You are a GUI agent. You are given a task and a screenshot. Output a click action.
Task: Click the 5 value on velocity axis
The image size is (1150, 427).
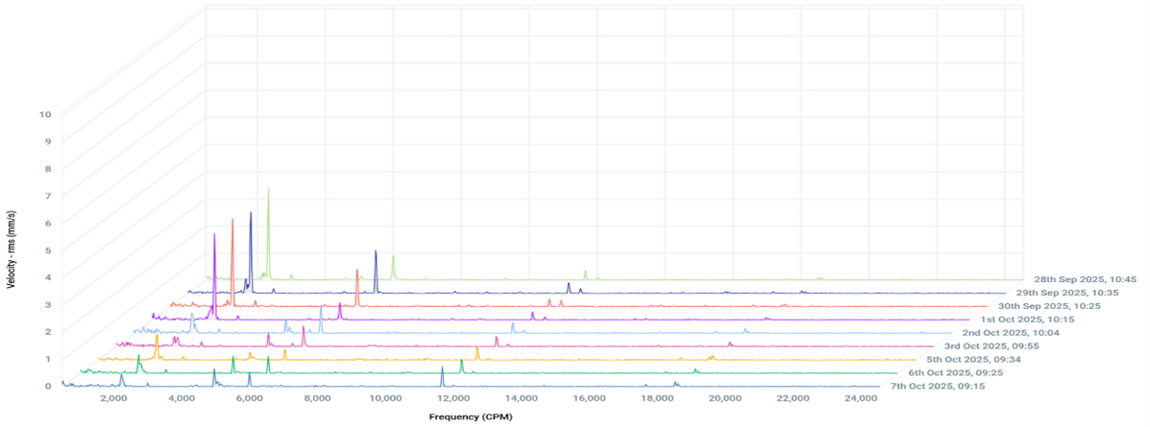tap(48, 249)
